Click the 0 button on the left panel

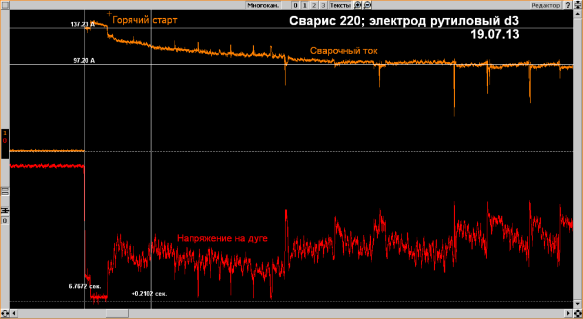pyautogui.click(x=5, y=221)
